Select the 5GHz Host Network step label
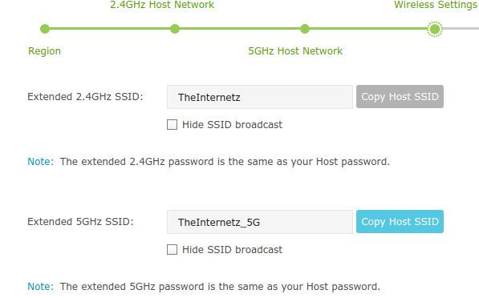The image size is (479, 298). pyautogui.click(x=295, y=51)
